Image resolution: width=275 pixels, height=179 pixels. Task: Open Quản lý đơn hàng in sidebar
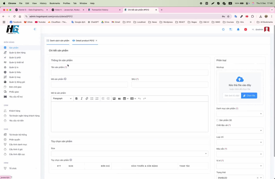(17, 53)
